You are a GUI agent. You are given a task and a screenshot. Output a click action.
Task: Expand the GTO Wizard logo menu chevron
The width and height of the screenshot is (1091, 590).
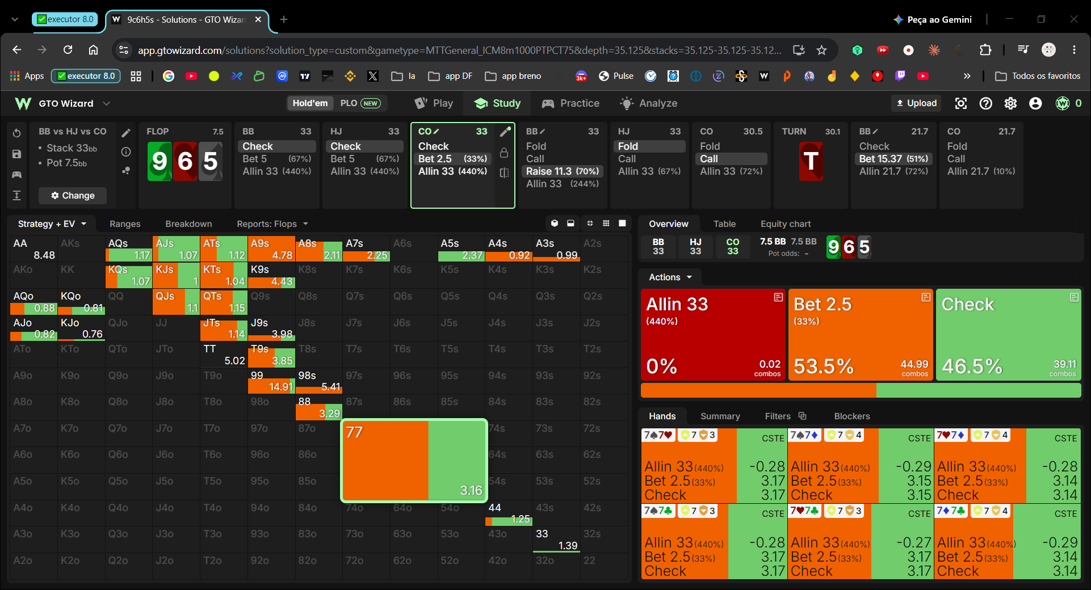(x=106, y=103)
